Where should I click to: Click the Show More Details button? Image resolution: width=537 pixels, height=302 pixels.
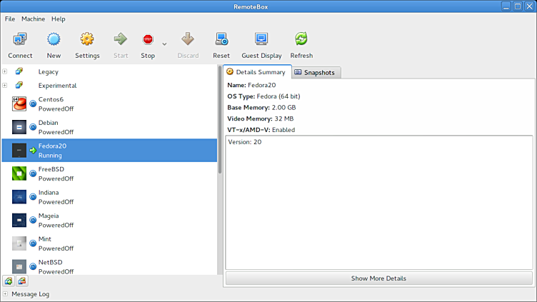point(378,278)
